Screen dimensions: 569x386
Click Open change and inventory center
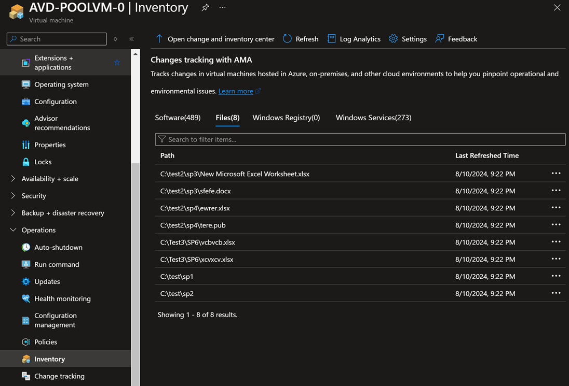[x=221, y=39]
